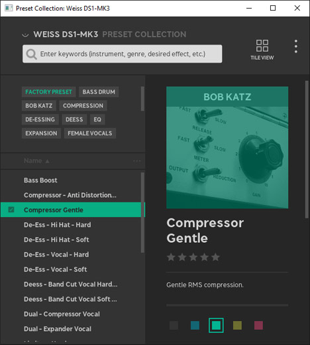Image resolution: width=310 pixels, height=345 pixels.
Task: Select De-Ess - Vocal - Soft preset
Action: click(x=71, y=269)
